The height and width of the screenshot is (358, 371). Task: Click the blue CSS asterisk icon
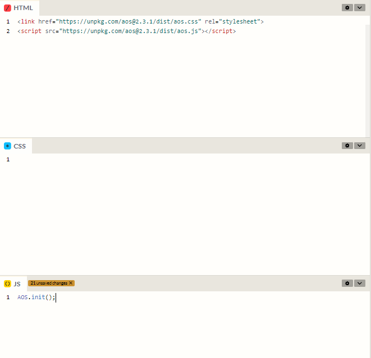pyautogui.click(x=7, y=146)
